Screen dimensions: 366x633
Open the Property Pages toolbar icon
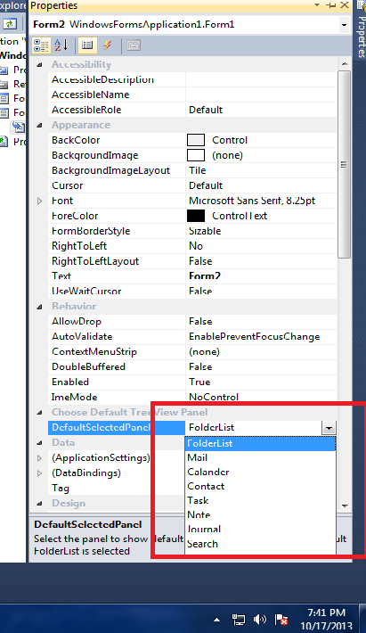[x=134, y=45]
